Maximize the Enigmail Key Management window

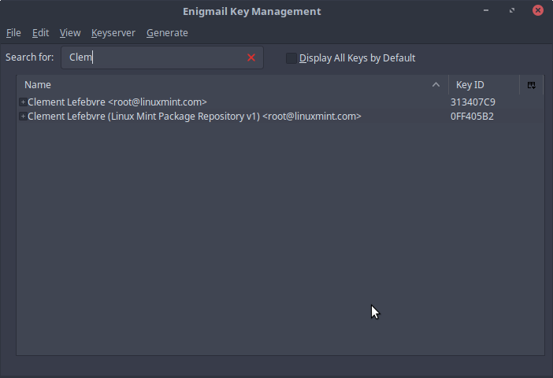pos(513,11)
